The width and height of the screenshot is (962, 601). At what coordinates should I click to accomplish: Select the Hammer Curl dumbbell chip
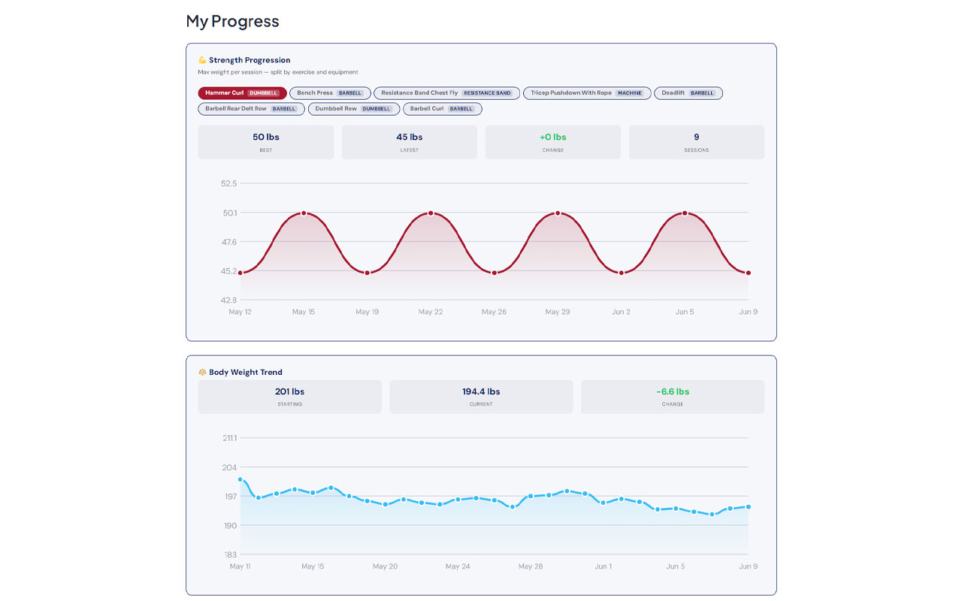click(242, 93)
